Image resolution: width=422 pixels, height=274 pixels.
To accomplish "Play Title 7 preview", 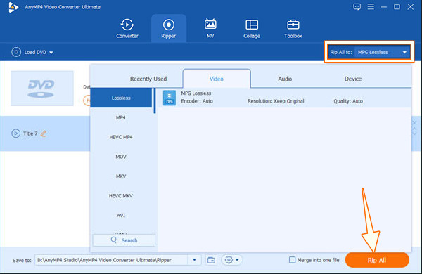I will point(15,133).
